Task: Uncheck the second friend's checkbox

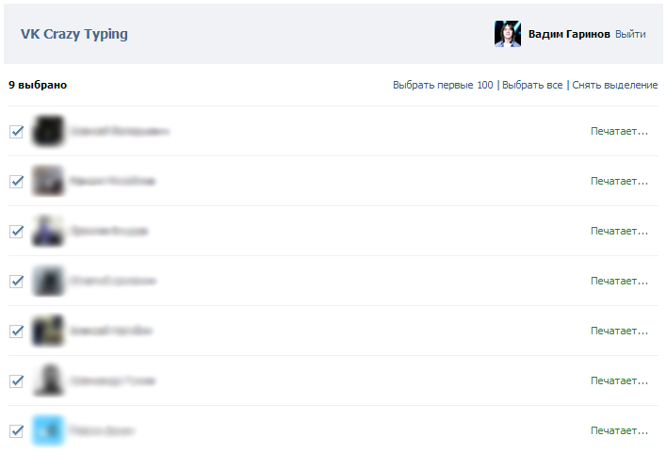Action: [x=17, y=181]
